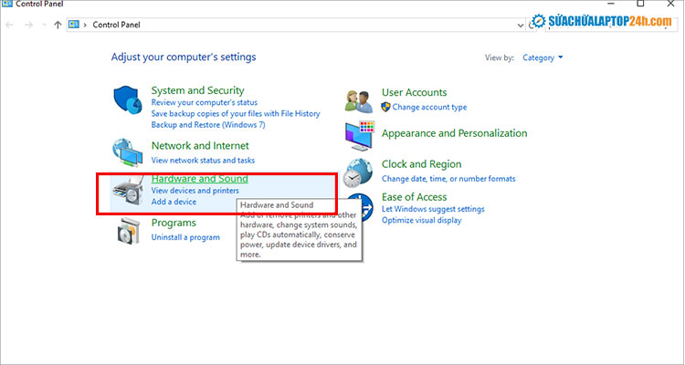Click the Clock and Region icon
This screenshot has height=365, width=685.
(x=360, y=171)
